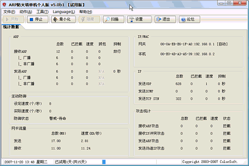Open 设置 settings button label
This screenshot has width=249, height=166.
139,19
